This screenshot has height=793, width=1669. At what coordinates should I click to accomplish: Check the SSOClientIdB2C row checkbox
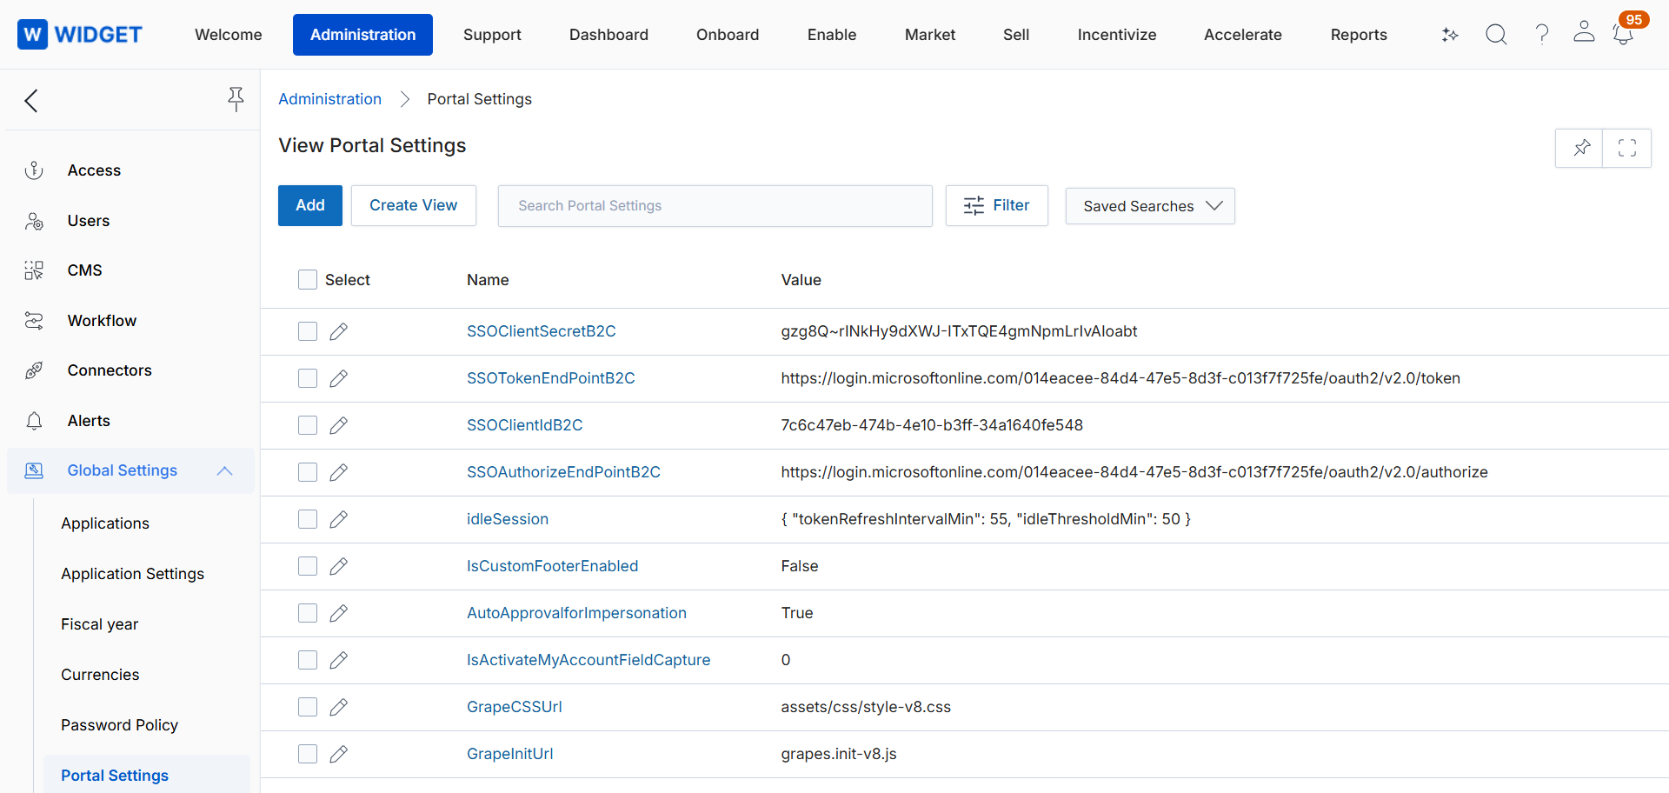[308, 425]
